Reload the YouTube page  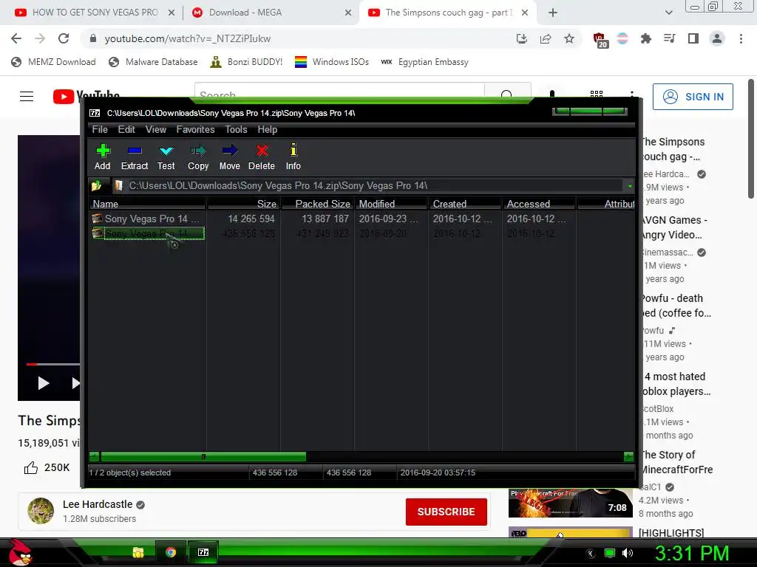pyautogui.click(x=64, y=38)
